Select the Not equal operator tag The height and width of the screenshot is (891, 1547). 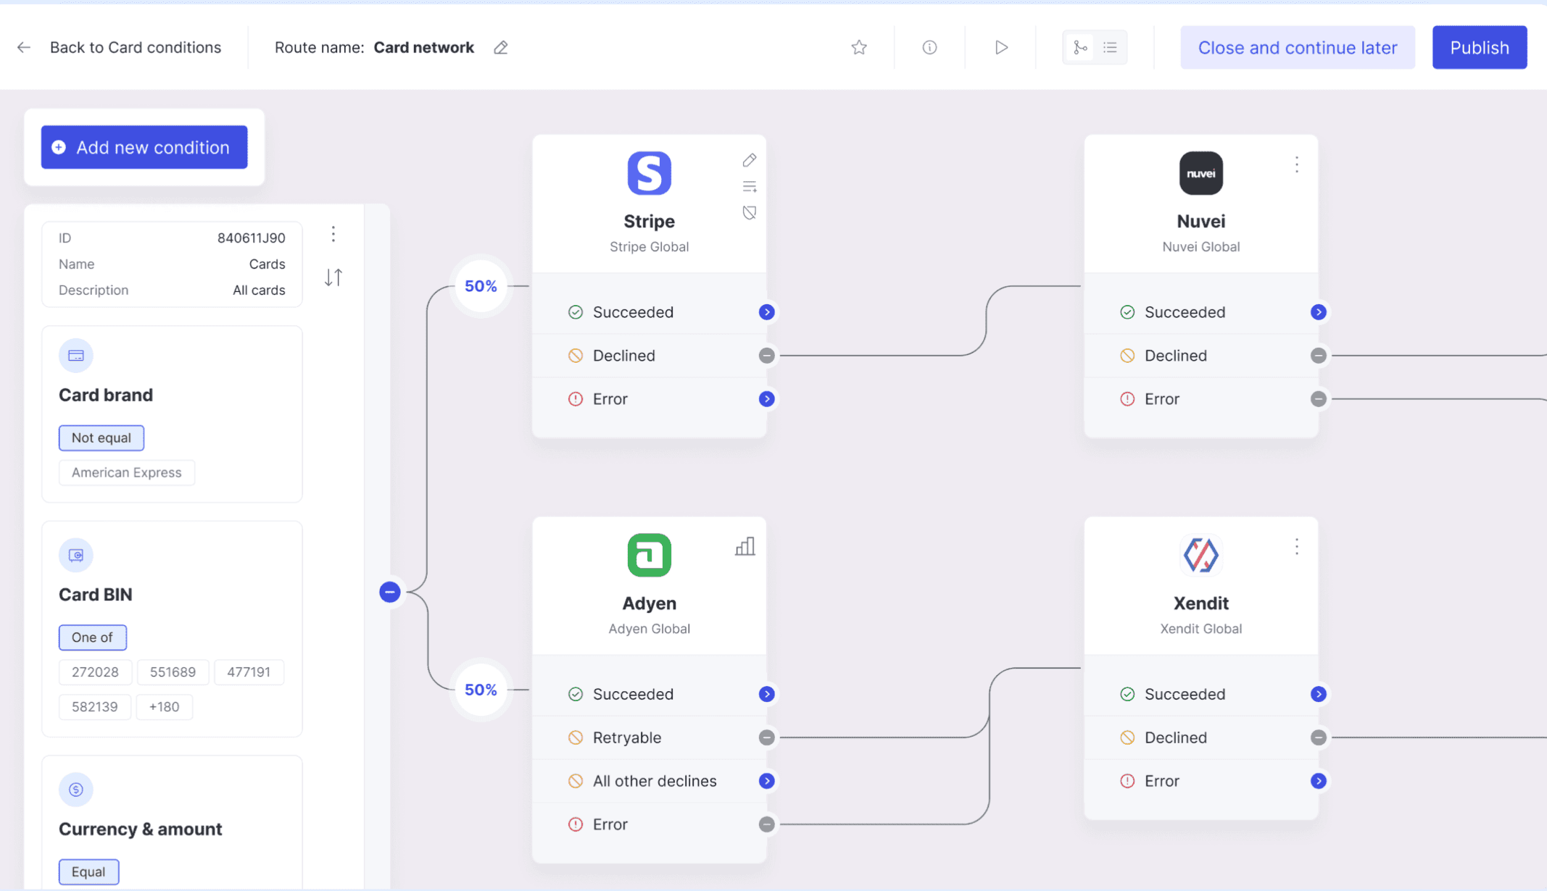[x=101, y=438]
